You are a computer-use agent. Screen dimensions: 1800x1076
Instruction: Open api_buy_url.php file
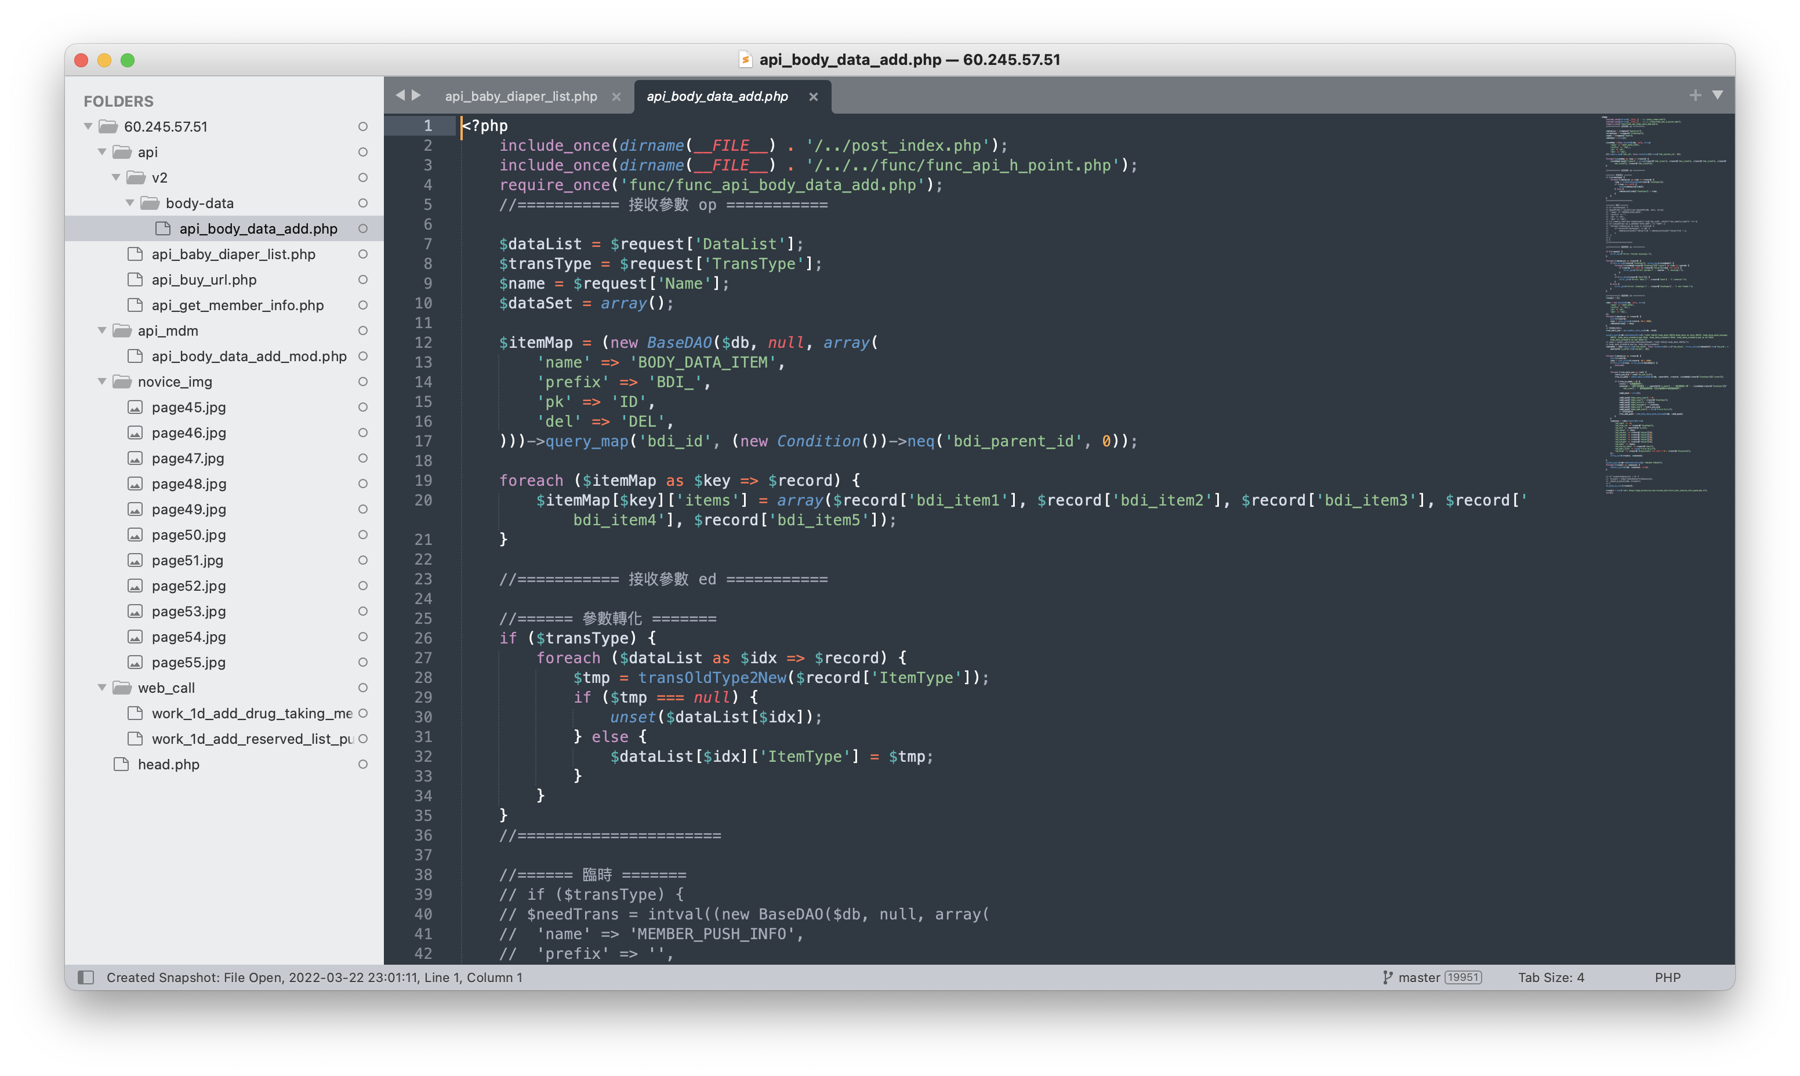pos(204,280)
